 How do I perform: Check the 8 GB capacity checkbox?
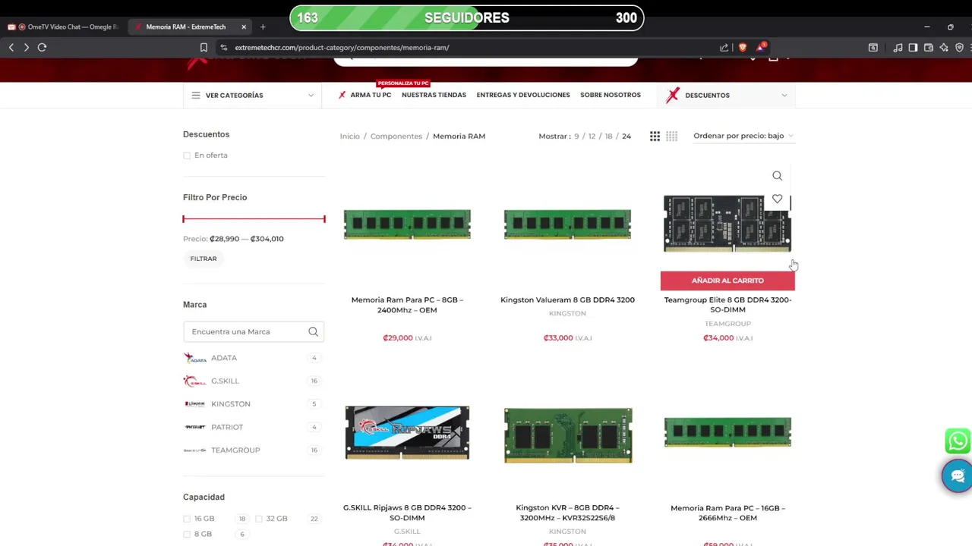coord(187,534)
